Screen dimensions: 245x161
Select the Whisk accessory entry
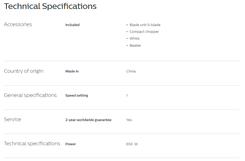(x=135, y=39)
